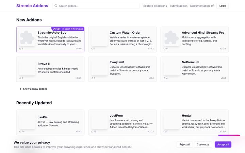This screenshot has width=245, height=153.
Task: Click the star icon on Advanced Hindi Streams Pro
Action: [165, 49]
